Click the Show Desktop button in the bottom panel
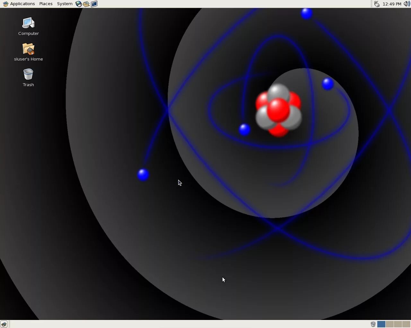Screen dimensions: 411x328 coord(4,324)
